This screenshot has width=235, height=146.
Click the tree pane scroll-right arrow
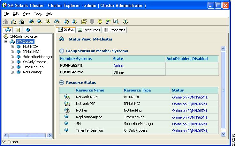[49, 135]
